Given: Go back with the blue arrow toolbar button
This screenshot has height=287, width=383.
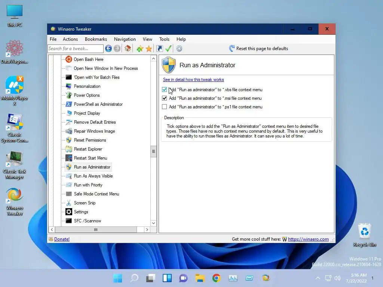Looking at the screenshot, I should pyautogui.click(x=108, y=49).
